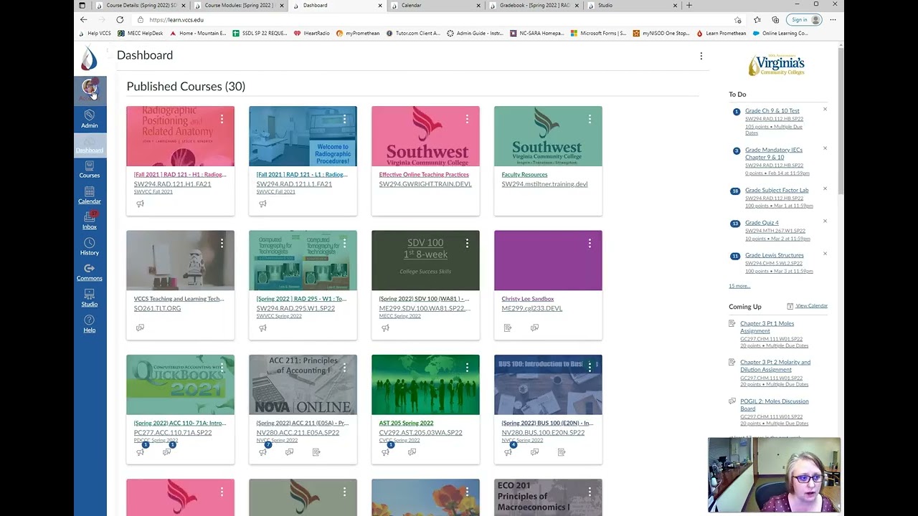Open Commons in the sidebar

point(90,272)
